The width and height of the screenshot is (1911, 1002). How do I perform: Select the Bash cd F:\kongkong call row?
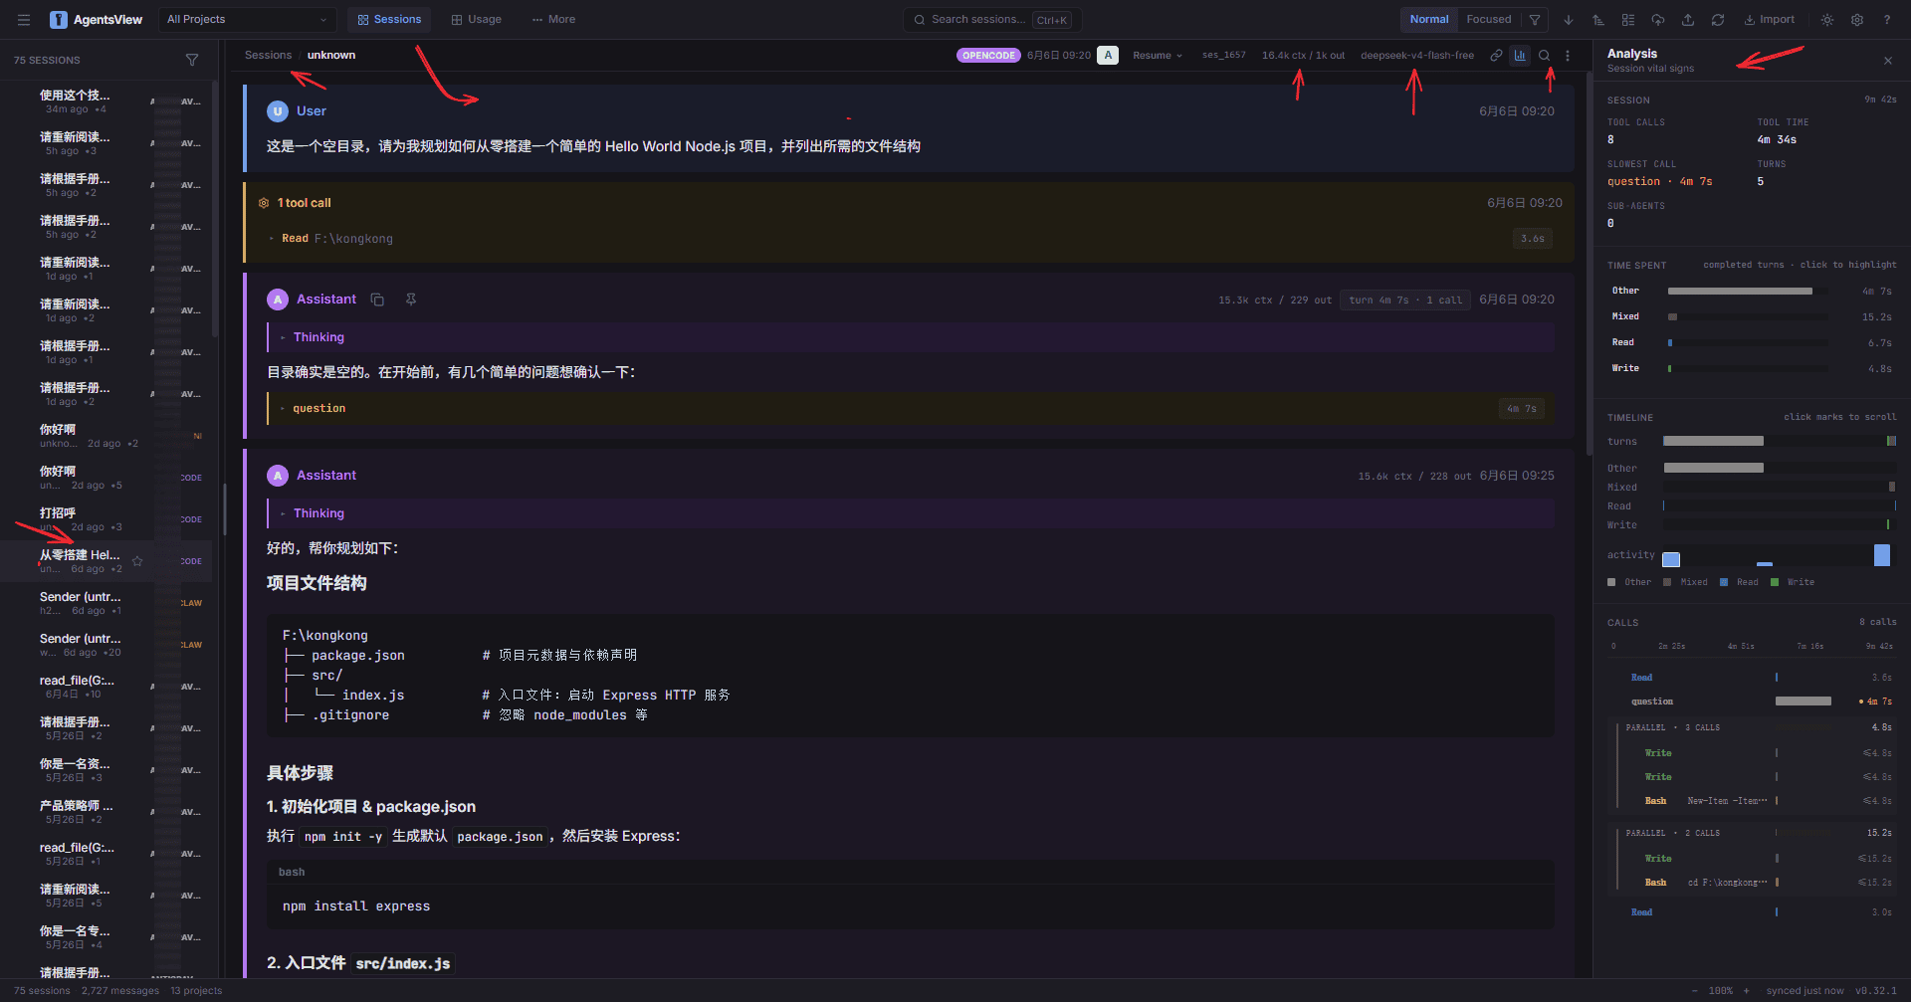pos(1757,883)
